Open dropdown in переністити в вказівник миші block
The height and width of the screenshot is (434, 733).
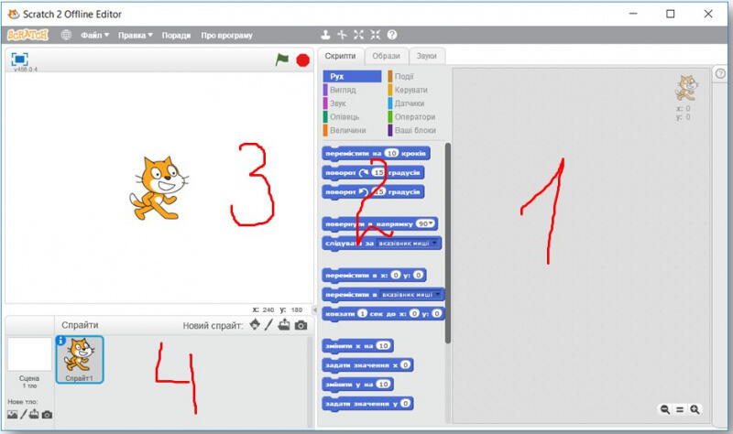(411, 295)
